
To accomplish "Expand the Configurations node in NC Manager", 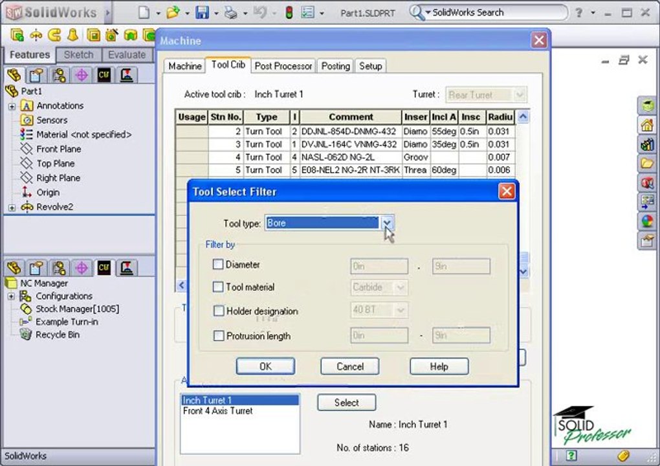I will tap(11, 296).
